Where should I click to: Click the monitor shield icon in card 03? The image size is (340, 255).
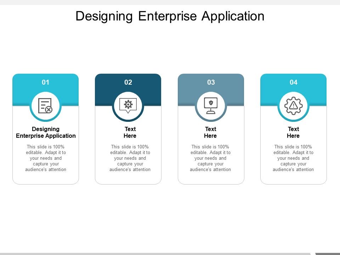pos(210,106)
